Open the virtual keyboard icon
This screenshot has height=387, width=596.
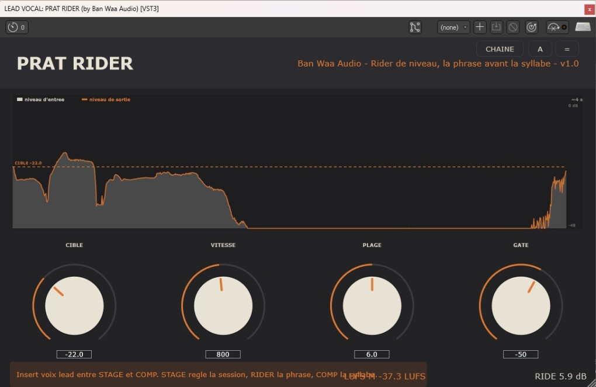[583, 27]
